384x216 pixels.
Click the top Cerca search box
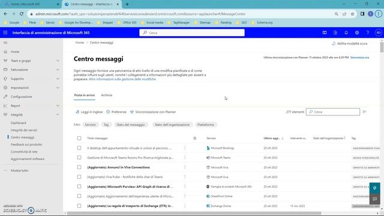point(192,32)
